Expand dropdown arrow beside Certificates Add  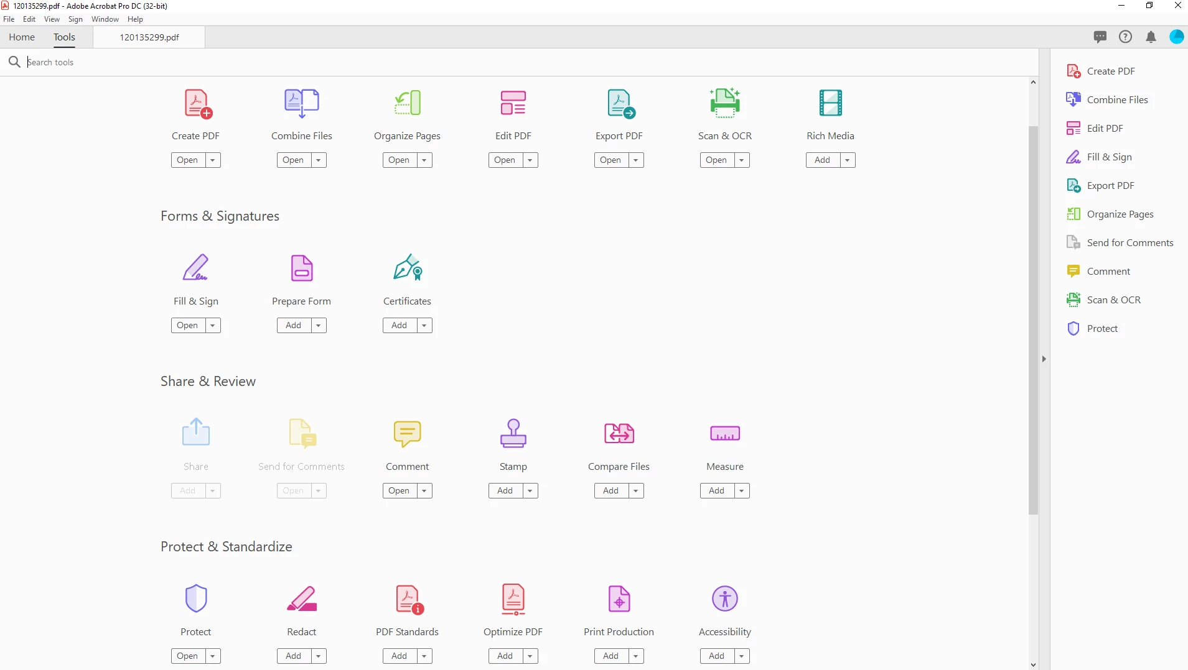tap(424, 325)
